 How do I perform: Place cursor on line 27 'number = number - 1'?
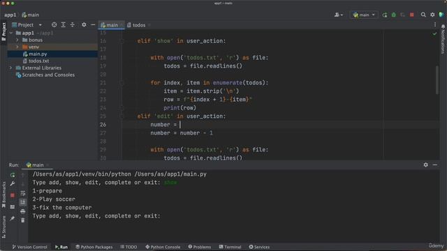coord(182,133)
